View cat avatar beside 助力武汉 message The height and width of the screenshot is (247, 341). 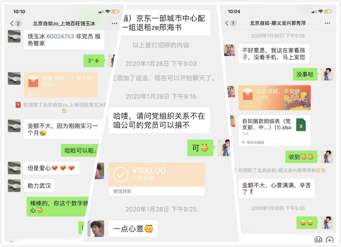click(14, 185)
